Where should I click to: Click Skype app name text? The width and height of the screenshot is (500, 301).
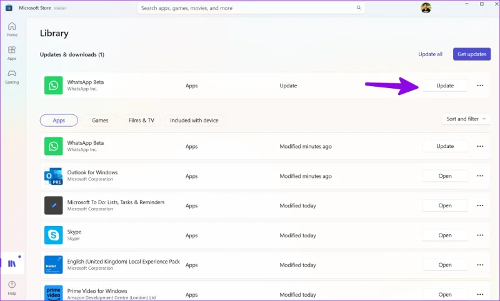click(74, 232)
